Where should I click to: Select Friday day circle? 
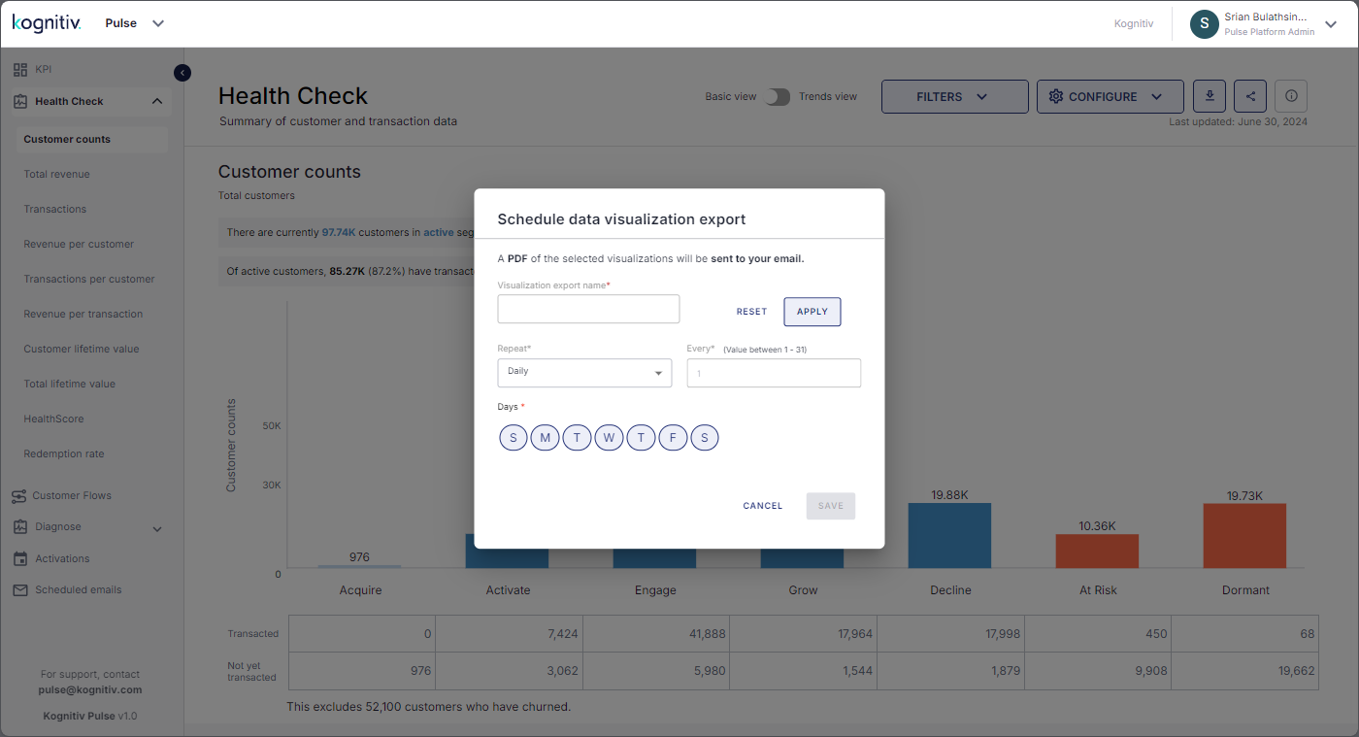point(673,438)
